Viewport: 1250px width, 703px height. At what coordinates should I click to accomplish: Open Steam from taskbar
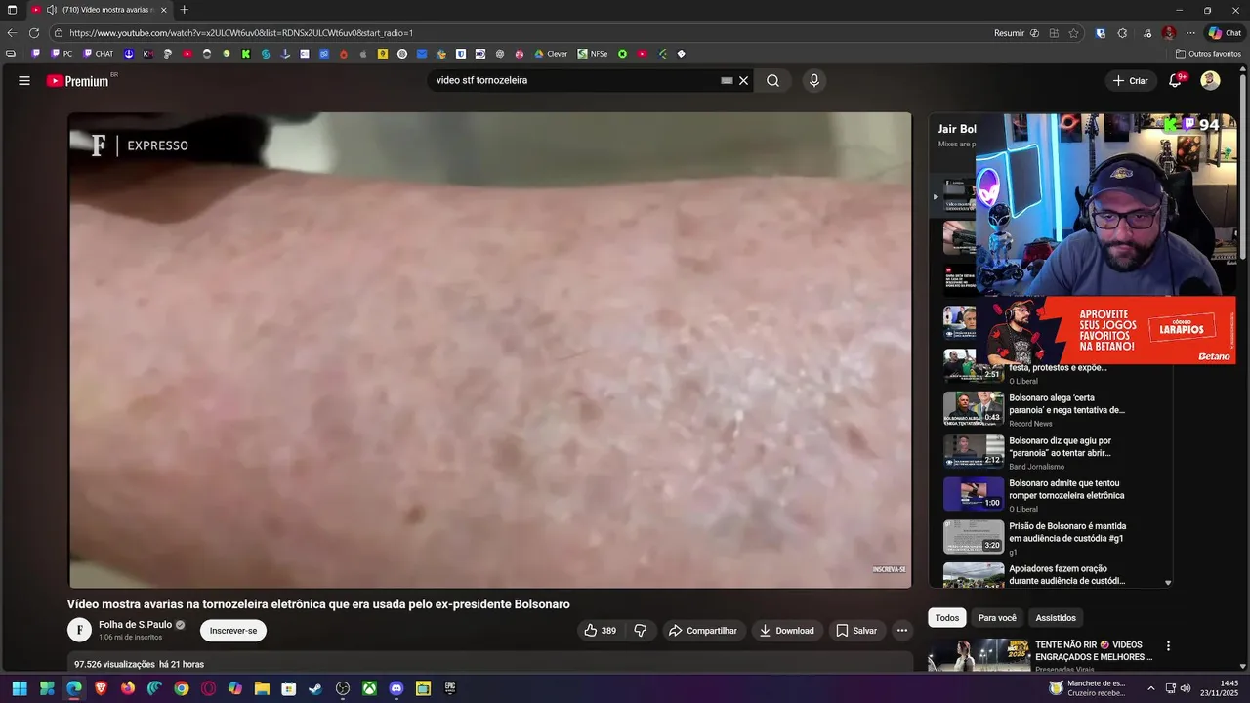(x=315, y=688)
